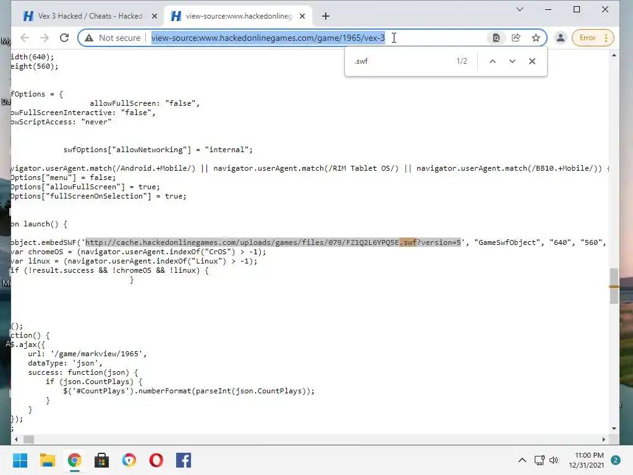The width and height of the screenshot is (633, 475).
Task: Launch Opera from the taskbar
Action: [156, 460]
